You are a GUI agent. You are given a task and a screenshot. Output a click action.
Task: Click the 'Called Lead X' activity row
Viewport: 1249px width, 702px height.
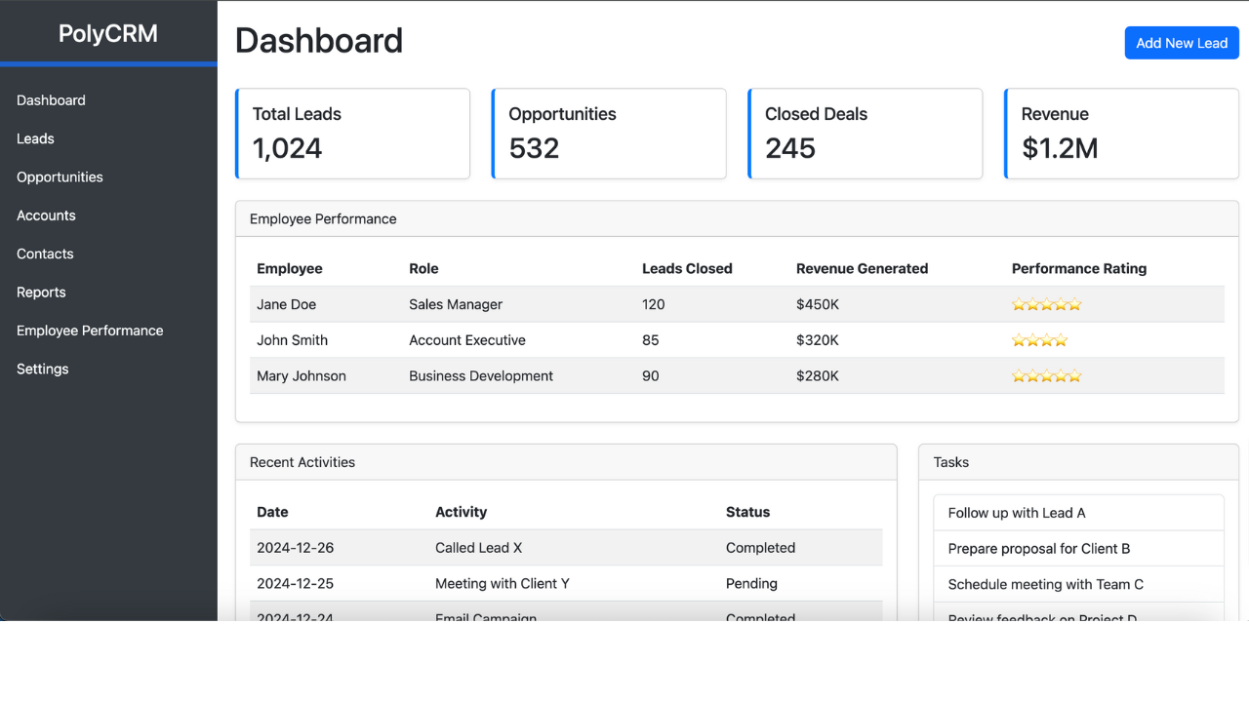click(566, 548)
